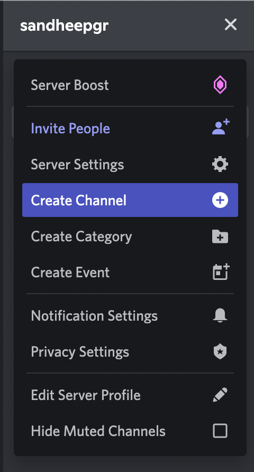Click the Server Settings gear icon
This screenshot has width=254, height=472.
220,165
